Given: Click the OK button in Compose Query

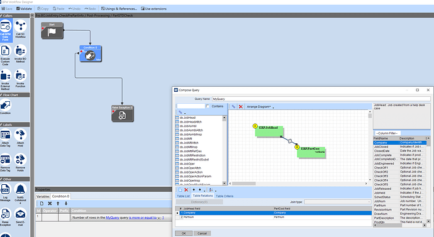Looking at the screenshot, I should point(184,233).
